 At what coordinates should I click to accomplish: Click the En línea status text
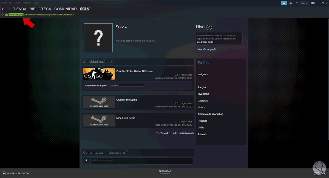click(x=204, y=63)
